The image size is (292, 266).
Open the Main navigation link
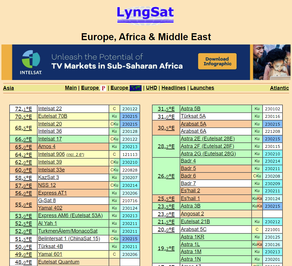click(x=71, y=88)
